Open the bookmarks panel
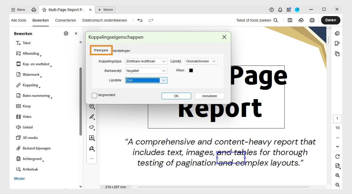Viewport: 352px width, 194px height. (x=337, y=43)
